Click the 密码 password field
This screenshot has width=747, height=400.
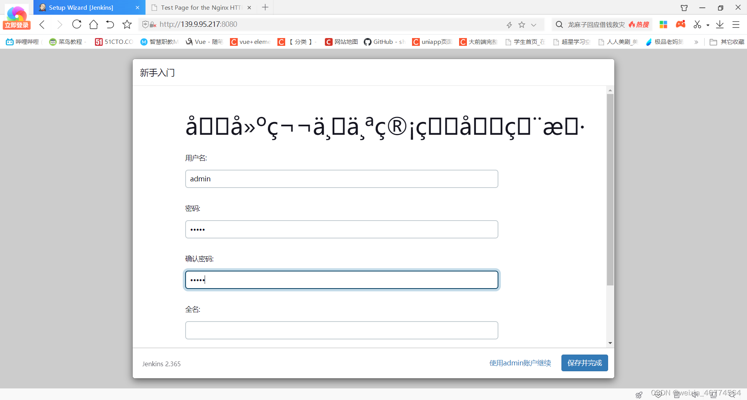[x=342, y=229]
